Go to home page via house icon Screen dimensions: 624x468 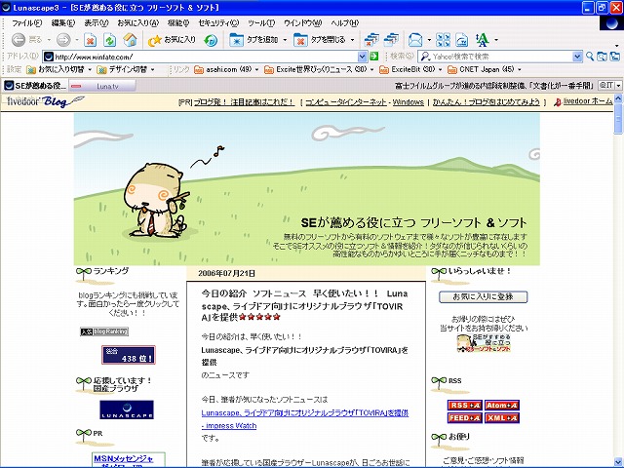[130, 40]
